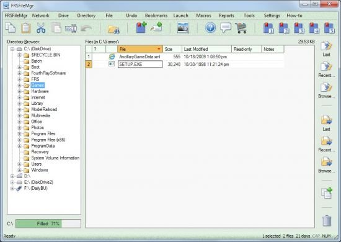The width and height of the screenshot is (341, 242).
Task: Click the Find folder binoculars icon
Action: [x=113, y=29]
